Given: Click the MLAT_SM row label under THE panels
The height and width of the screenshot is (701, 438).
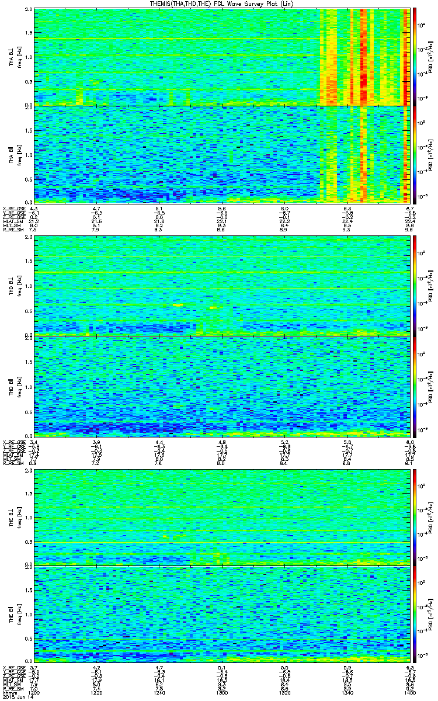Looking at the screenshot, I should [x=12, y=679].
